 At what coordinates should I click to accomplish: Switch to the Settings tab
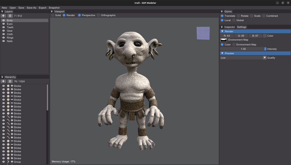(242, 27)
